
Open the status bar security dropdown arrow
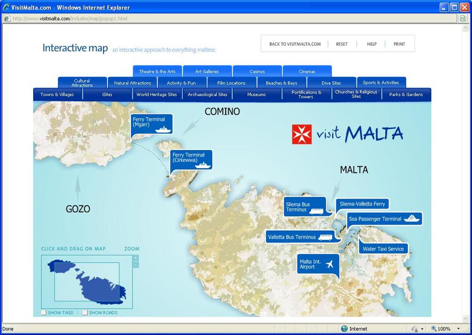[422, 329]
